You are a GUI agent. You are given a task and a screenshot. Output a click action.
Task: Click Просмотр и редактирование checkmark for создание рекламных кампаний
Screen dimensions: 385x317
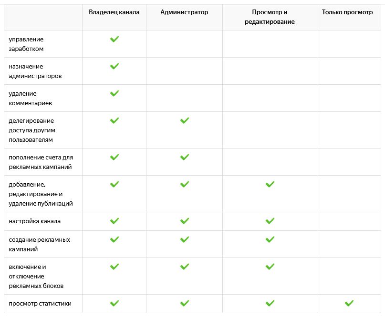tap(270, 239)
